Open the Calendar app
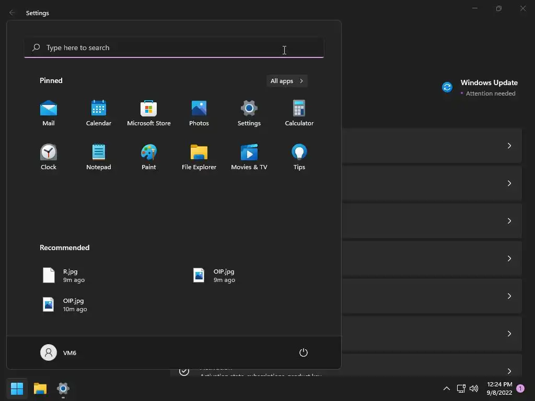This screenshot has width=535, height=401. point(99,113)
